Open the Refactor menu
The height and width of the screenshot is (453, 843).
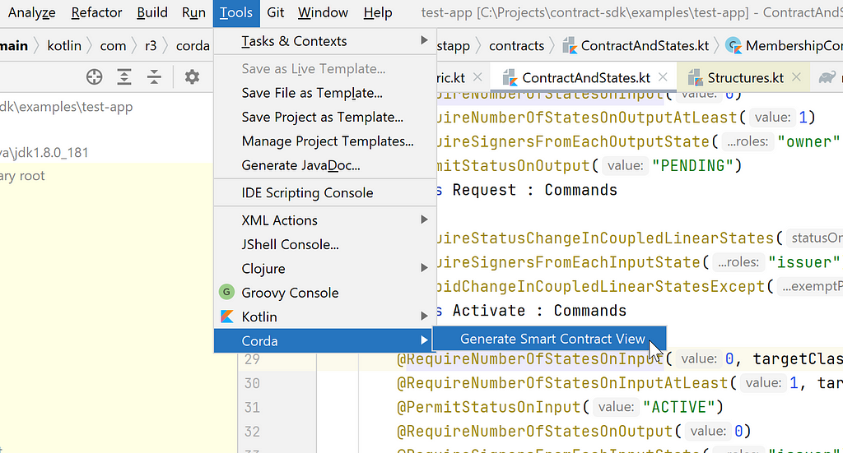click(97, 12)
